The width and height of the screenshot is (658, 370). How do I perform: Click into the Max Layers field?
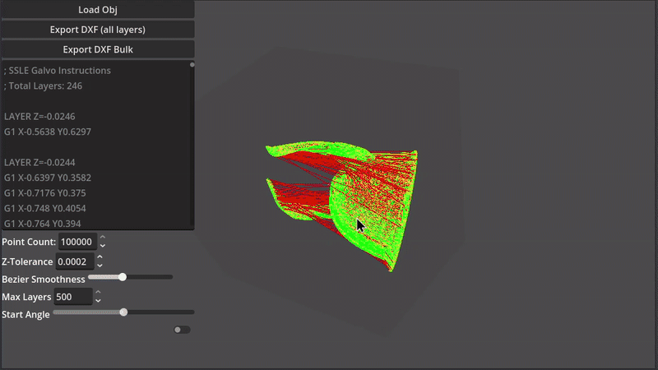coord(72,297)
